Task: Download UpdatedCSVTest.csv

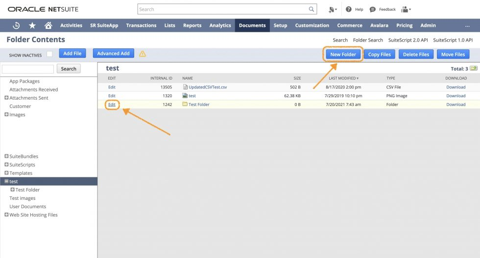Action: tap(456, 87)
